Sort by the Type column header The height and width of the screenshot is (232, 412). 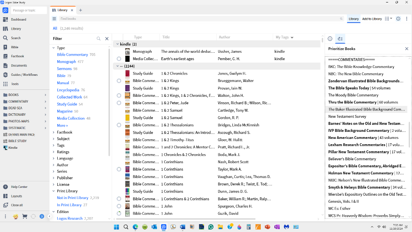tap(138, 37)
